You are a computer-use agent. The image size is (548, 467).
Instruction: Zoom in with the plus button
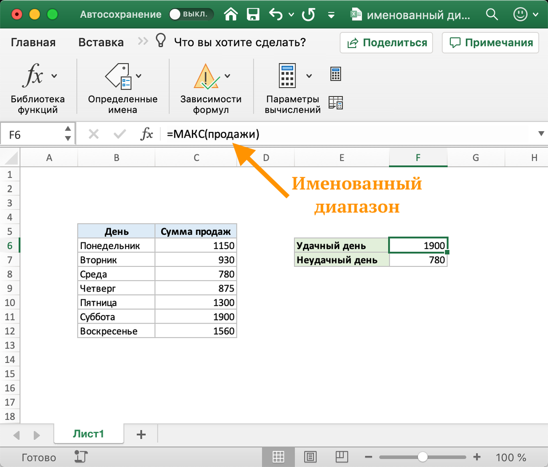(x=477, y=457)
